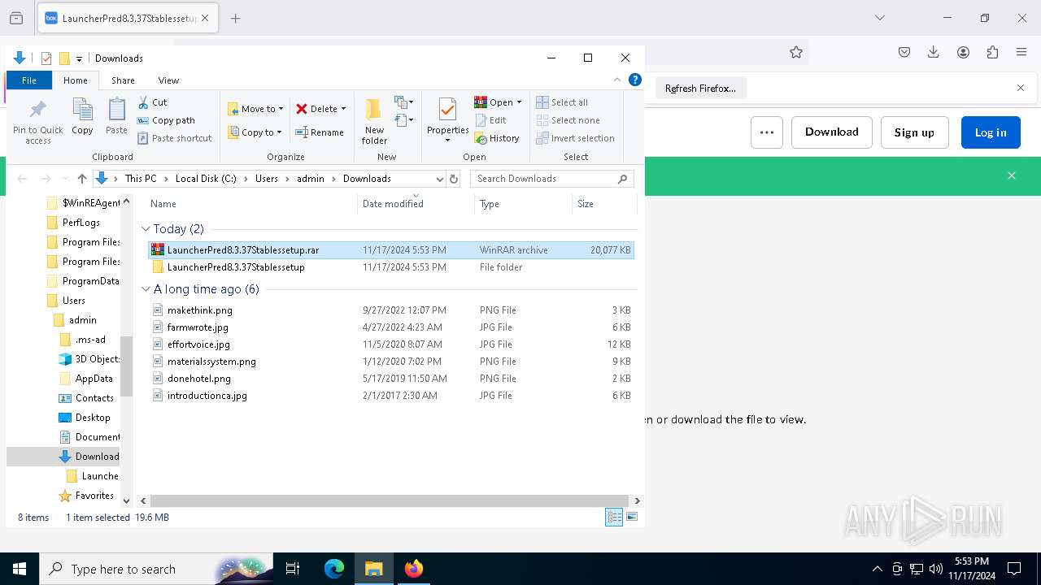The height and width of the screenshot is (585, 1041).
Task: Click the Cut scissors icon
Action: pos(143,102)
